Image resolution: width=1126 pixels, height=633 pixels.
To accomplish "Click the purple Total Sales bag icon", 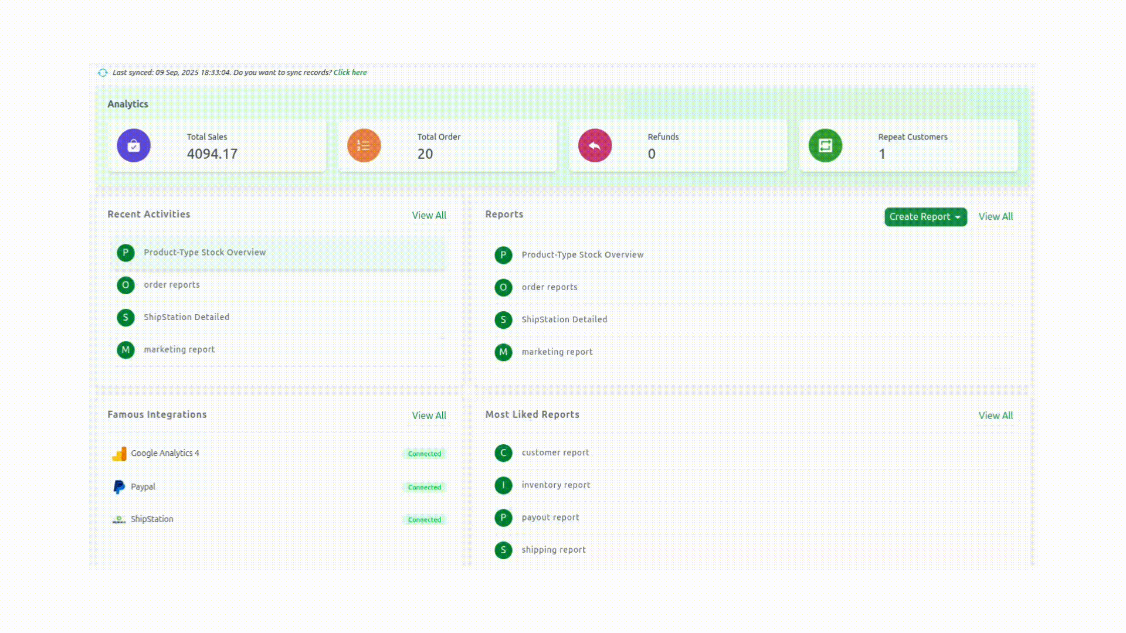I will click(x=134, y=145).
